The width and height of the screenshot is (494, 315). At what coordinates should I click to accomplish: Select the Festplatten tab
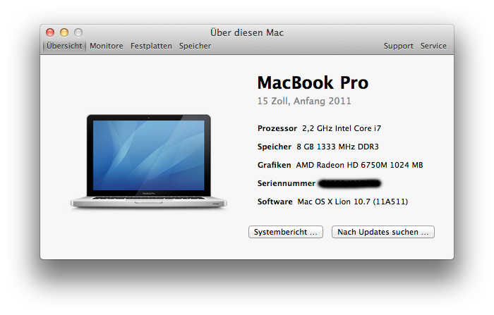pos(151,46)
